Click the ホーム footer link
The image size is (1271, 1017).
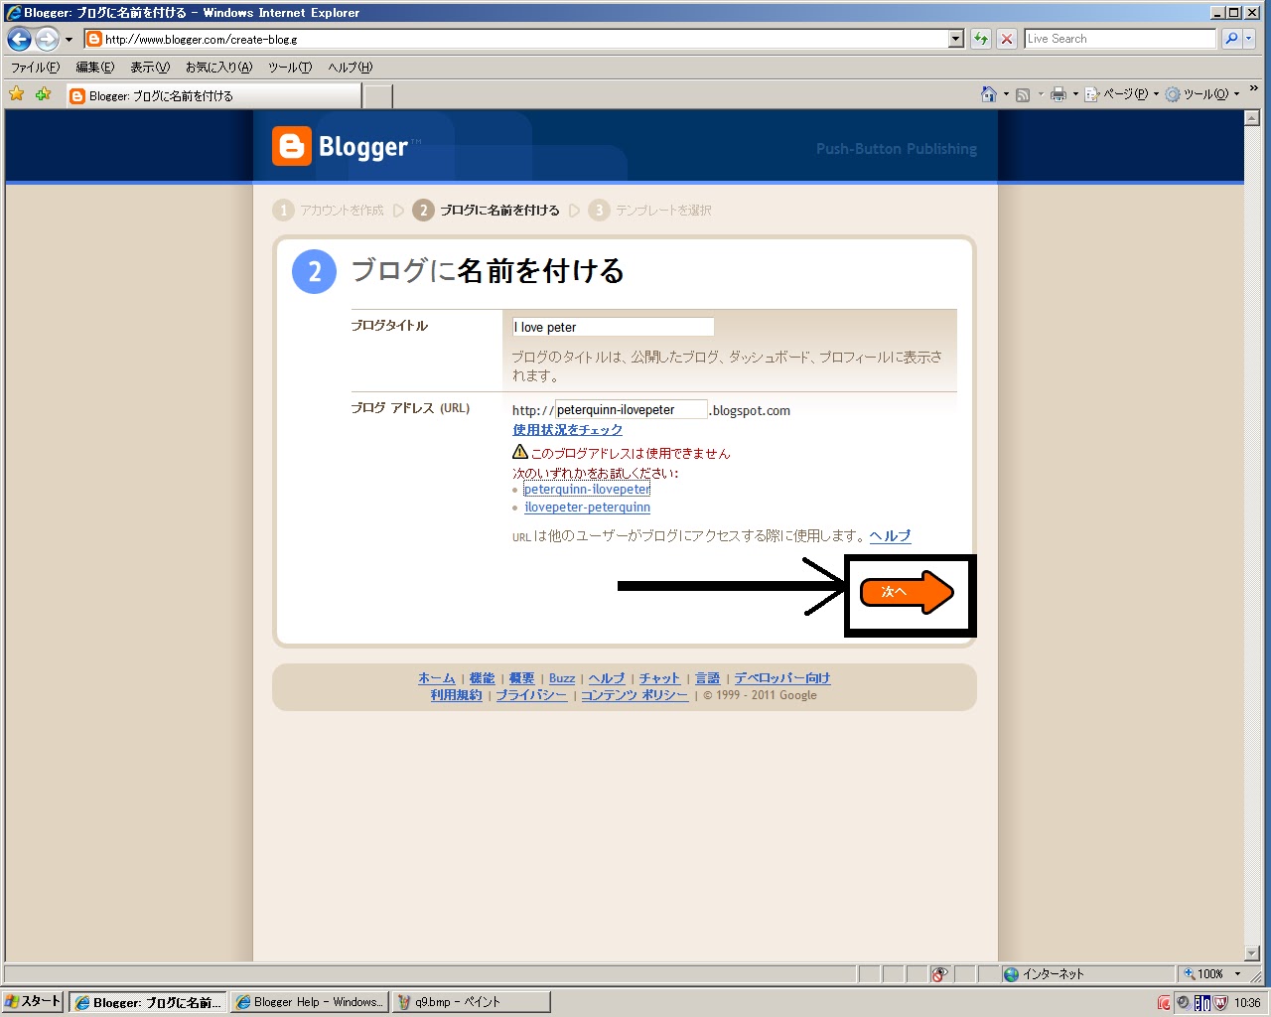437,678
